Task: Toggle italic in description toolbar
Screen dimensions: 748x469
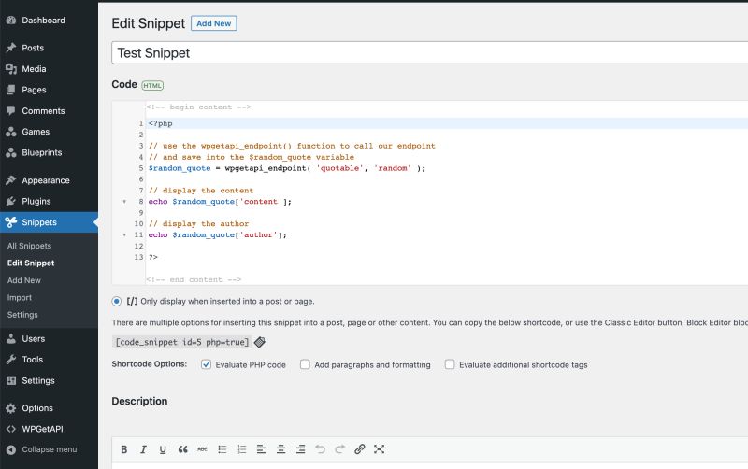Action: [143, 449]
